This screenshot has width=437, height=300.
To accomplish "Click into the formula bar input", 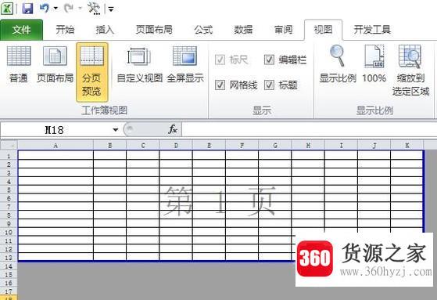I will click(310, 129).
